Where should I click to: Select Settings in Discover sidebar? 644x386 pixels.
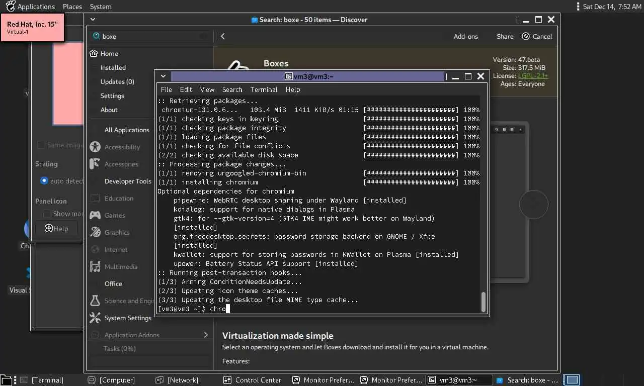pyautogui.click(x=112, y=95)
